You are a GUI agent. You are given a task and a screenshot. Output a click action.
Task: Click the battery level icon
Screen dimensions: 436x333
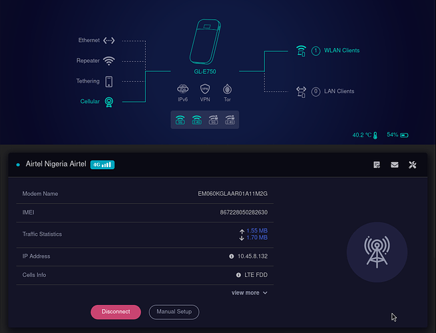click(x=404, y=135)
